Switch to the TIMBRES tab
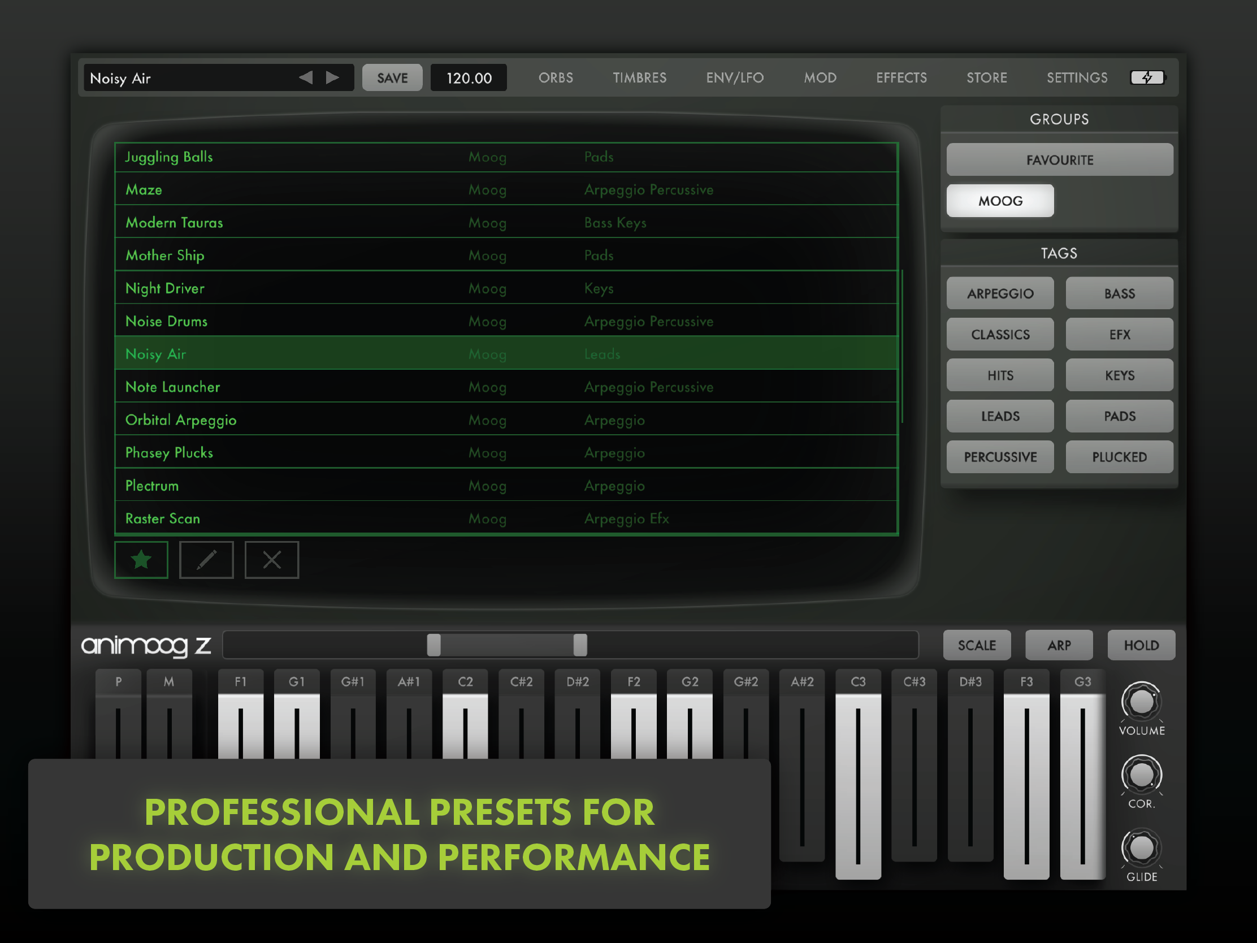This screenshot has width=1257, height=943. tap(639, 77)
